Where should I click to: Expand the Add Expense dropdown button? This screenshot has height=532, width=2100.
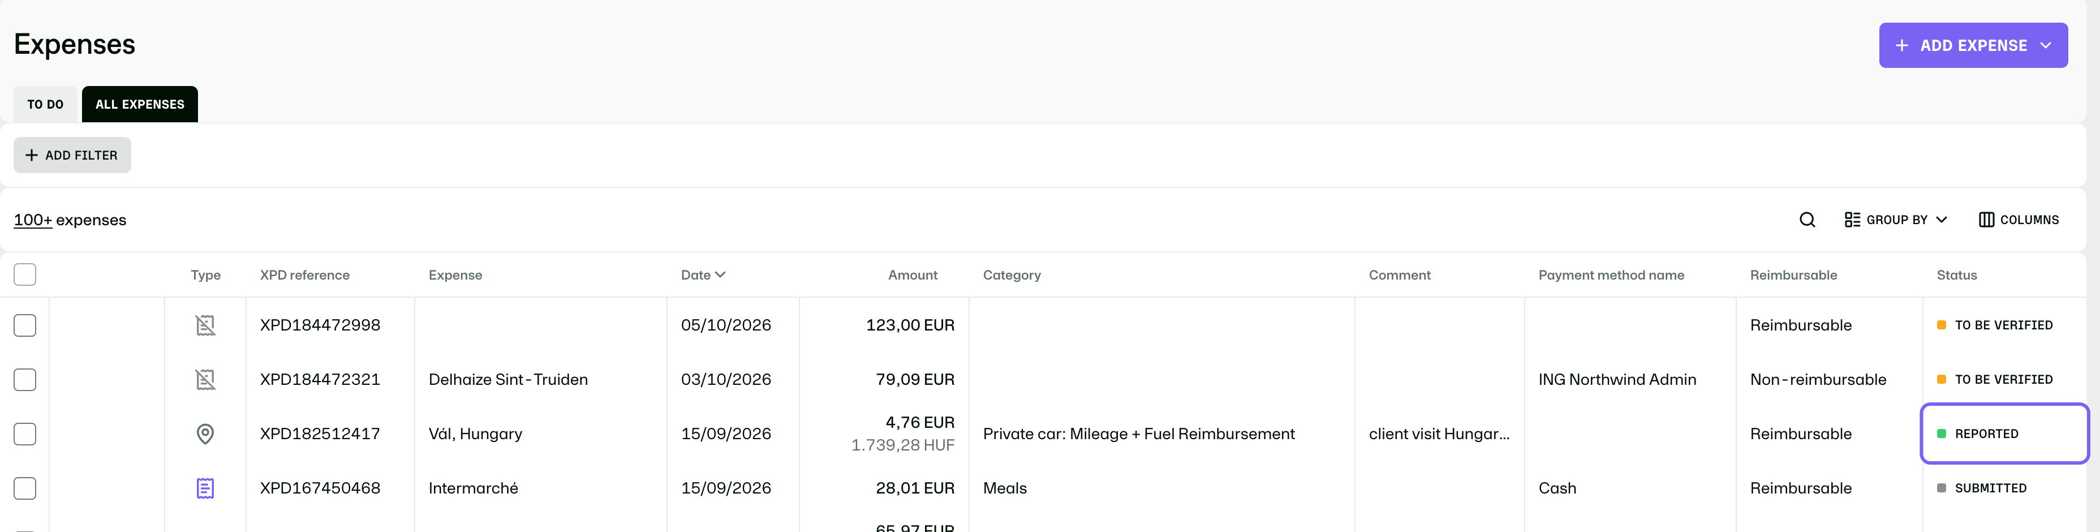pyautogui.click(x=1973, y=46)
